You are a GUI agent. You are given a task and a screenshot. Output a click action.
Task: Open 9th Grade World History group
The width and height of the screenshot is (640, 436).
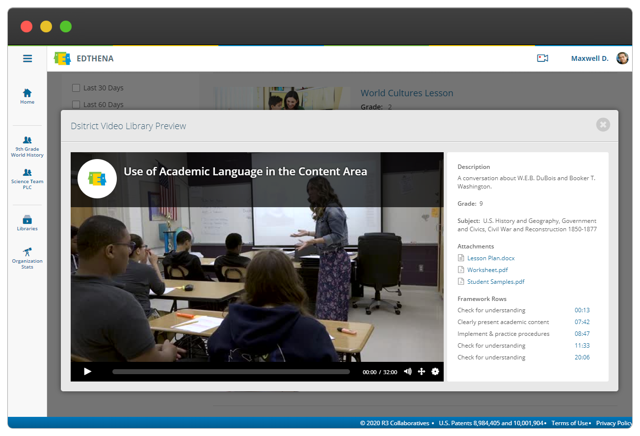(x=27, y=147)
